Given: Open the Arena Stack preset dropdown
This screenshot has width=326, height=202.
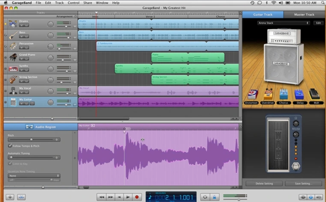Looking at the screenshot, I should point(283,23).
